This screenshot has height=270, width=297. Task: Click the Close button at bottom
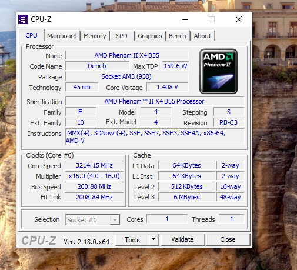pyautogui.click(x=228, y=239)
